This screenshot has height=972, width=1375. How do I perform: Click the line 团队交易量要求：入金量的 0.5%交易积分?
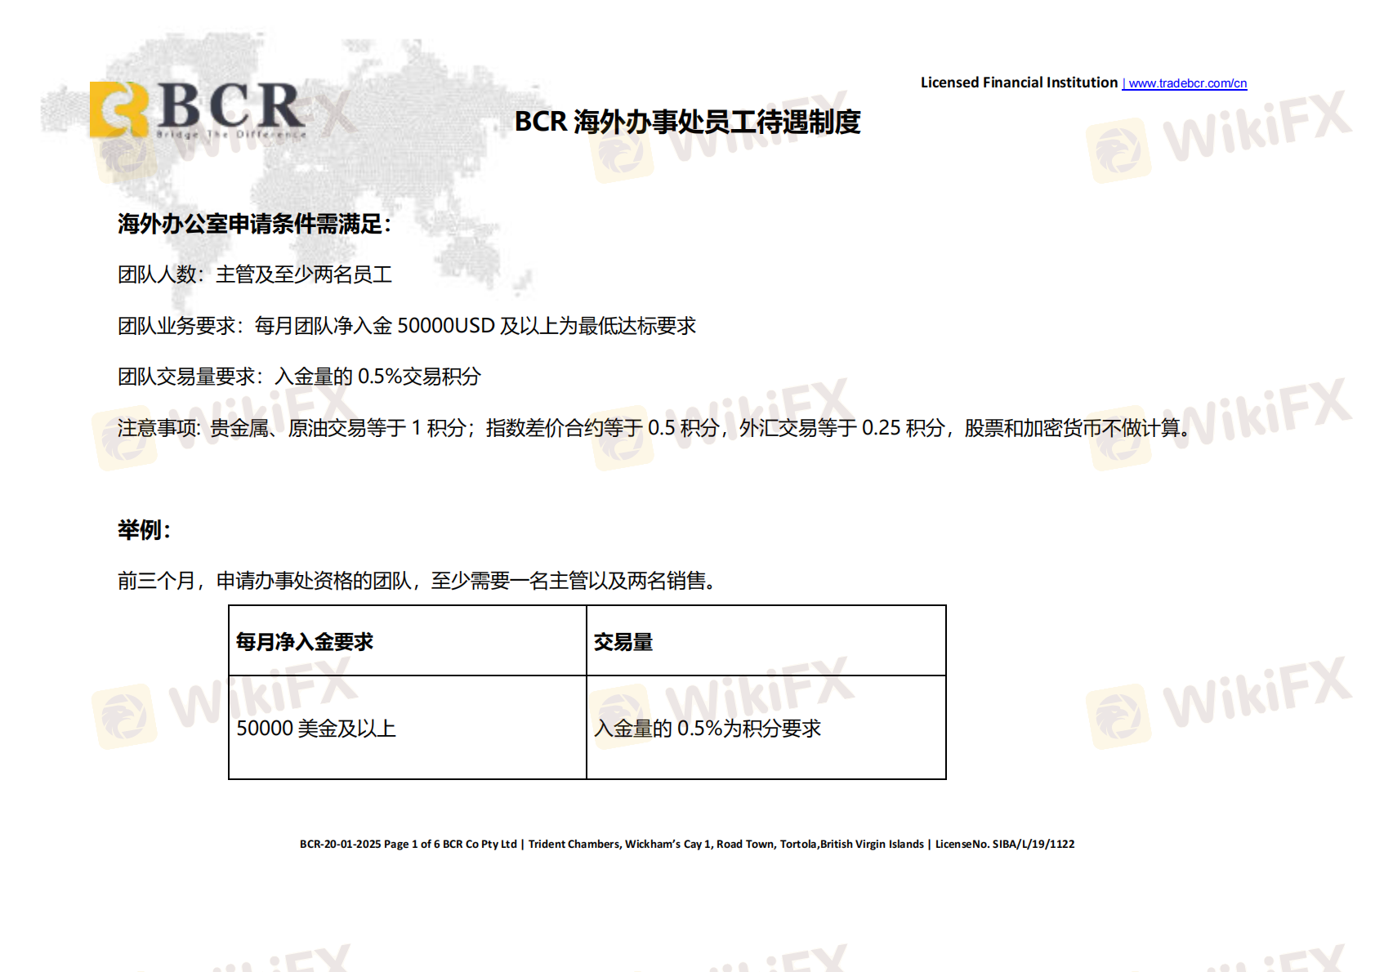click(x=299, y=377)
